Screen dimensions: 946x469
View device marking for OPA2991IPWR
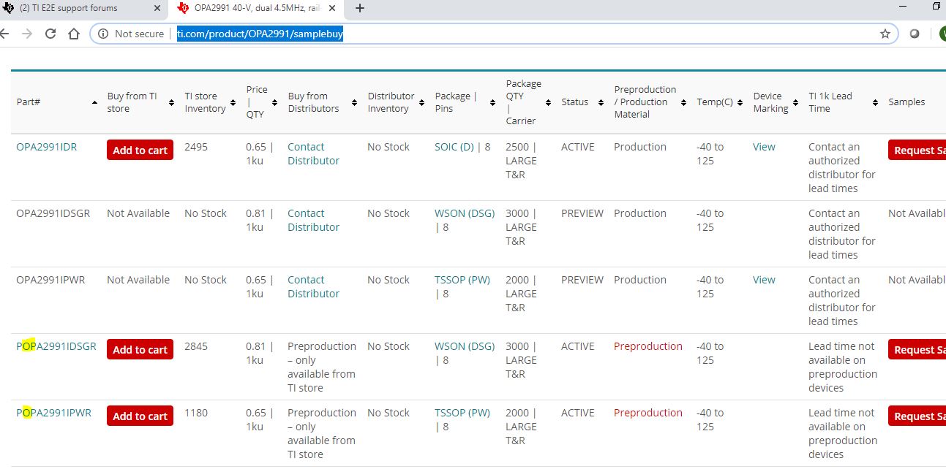[764, 280]
